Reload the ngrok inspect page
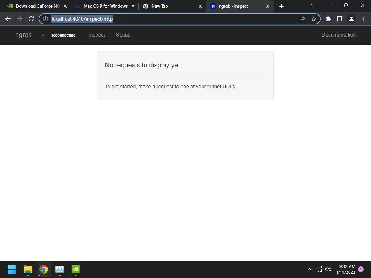 pyautogui.click(x=31, y=19)
